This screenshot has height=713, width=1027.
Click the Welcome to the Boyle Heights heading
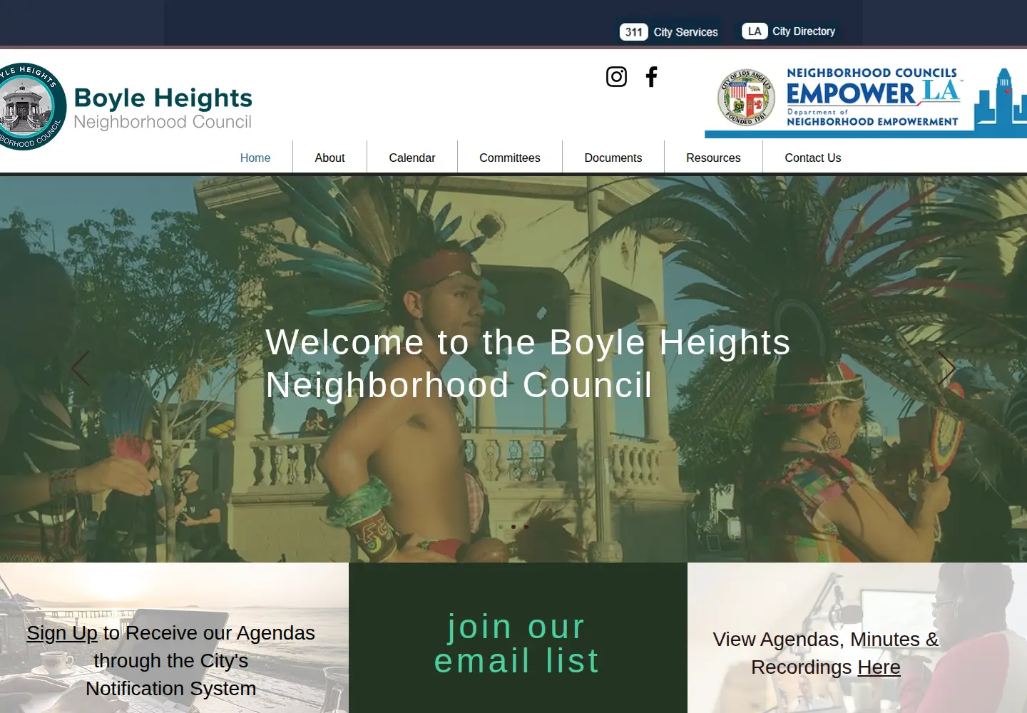pos(528,364)
